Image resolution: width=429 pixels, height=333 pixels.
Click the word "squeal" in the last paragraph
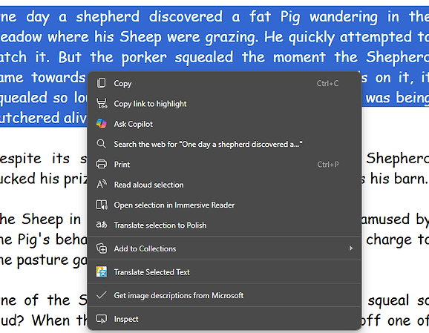(388, 301)
